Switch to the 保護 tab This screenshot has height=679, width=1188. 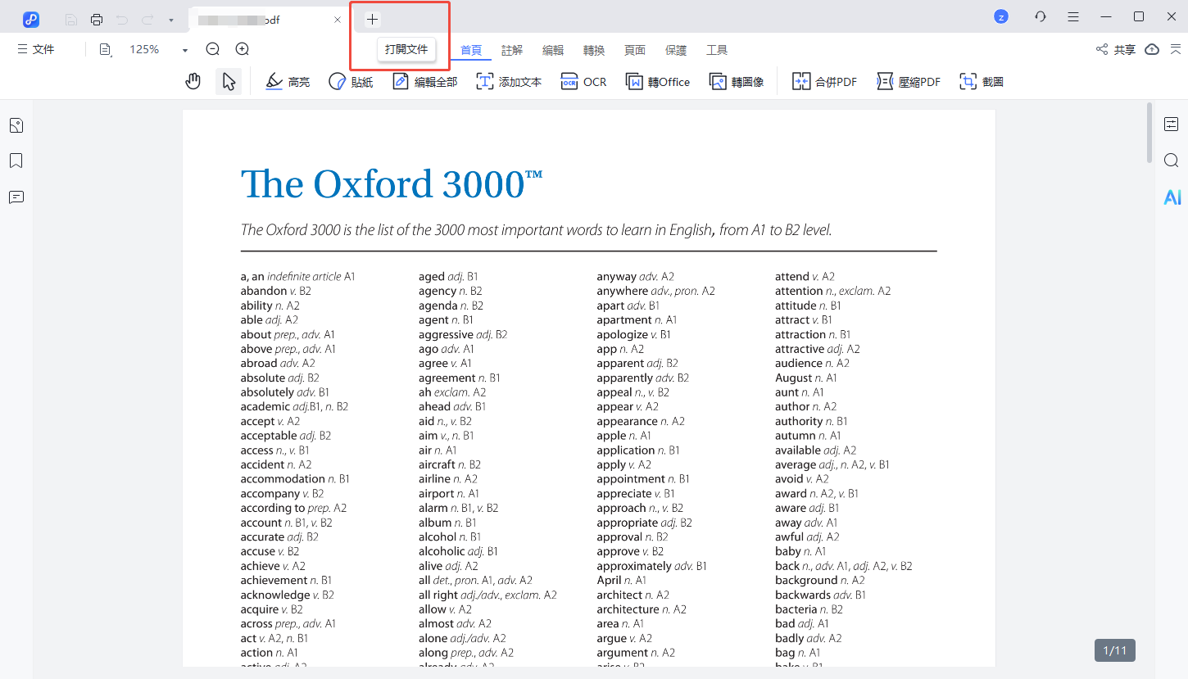pyautogui.click(x=676, y=50)
